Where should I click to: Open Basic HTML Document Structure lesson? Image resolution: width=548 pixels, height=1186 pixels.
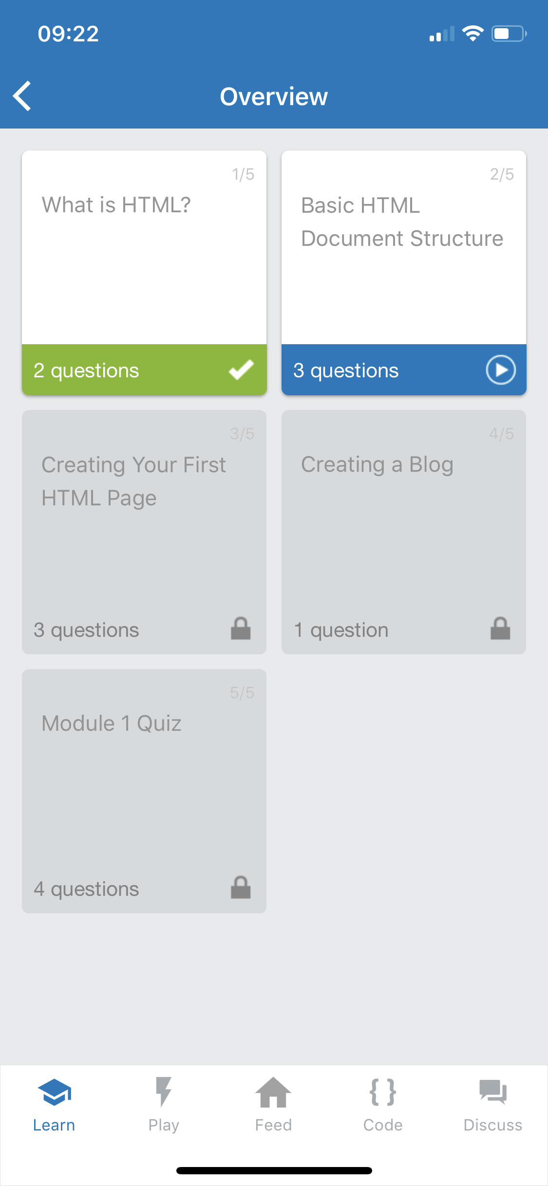[404, 247]
